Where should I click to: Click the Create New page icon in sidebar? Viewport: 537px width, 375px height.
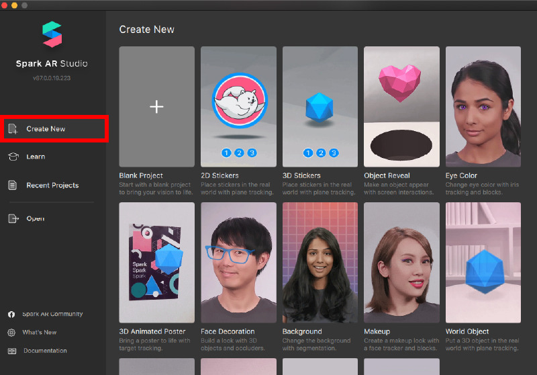coord(13,129)
